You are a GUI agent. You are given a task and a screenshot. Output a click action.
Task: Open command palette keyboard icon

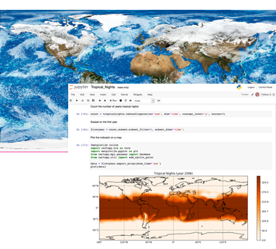coord(159,101)
